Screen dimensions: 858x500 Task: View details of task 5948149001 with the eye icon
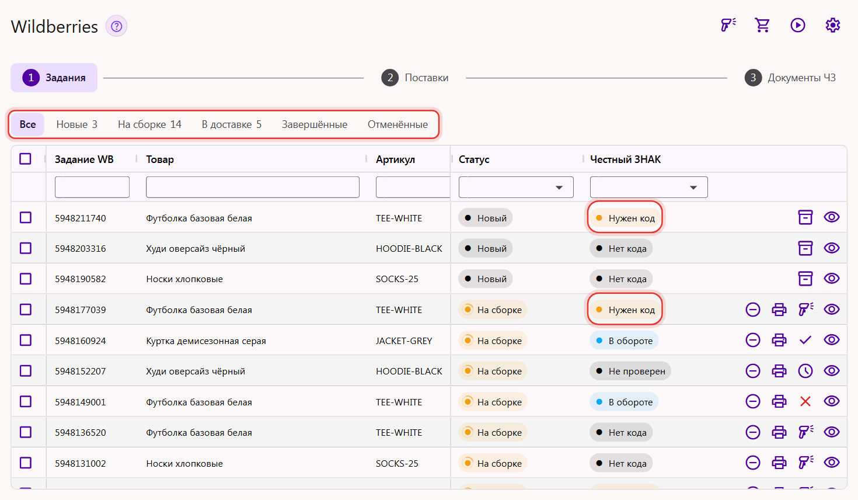832,401
